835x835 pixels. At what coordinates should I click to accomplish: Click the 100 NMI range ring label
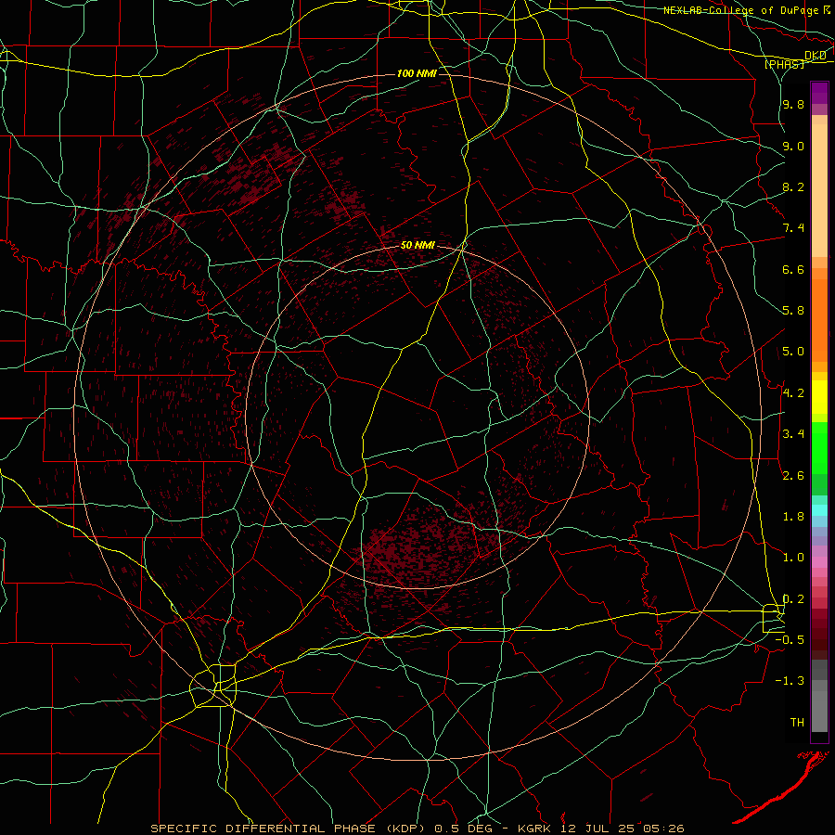(x=417, y=73)
